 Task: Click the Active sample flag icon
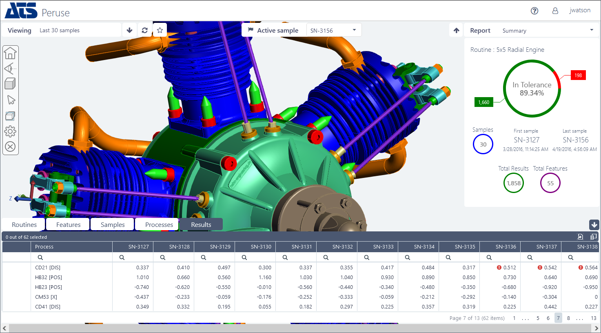point(251,30)
